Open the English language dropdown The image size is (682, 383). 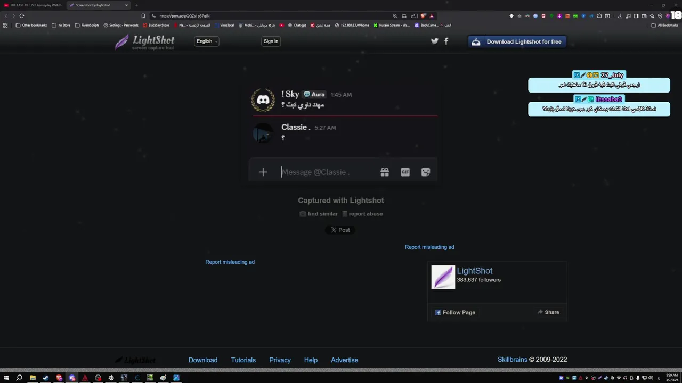(x=207, y=41)
